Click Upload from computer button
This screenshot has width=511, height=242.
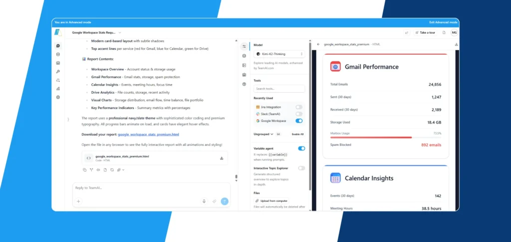coord(271,201)
